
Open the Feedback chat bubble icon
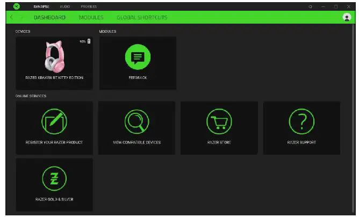point(138,57)
